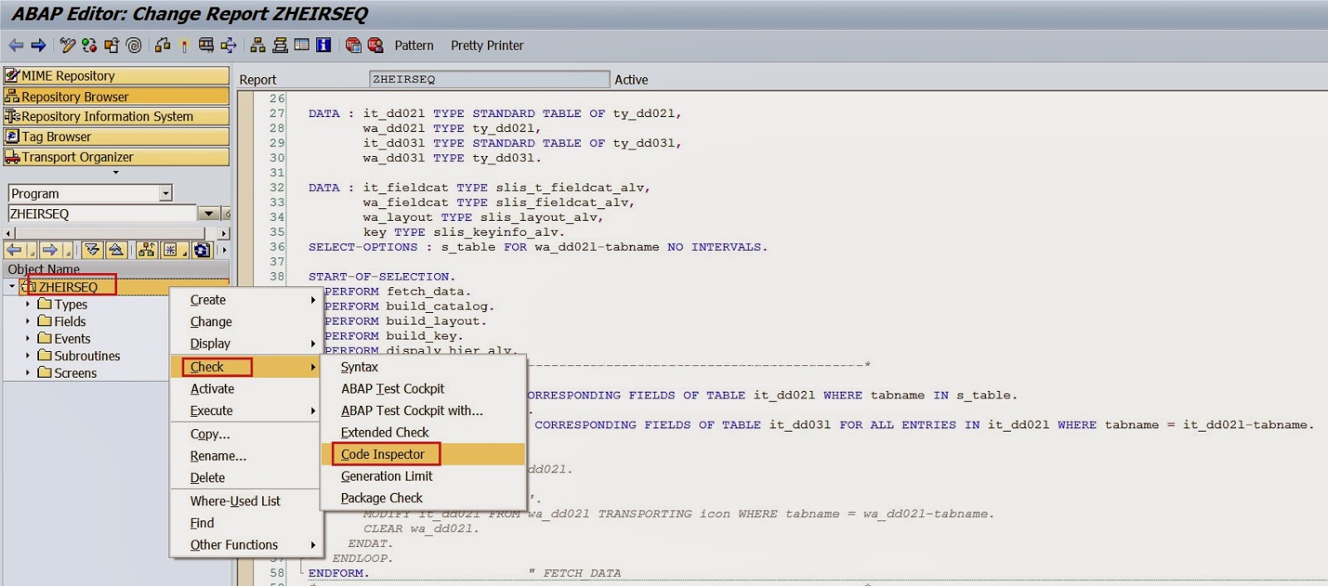Click the navigator Refresh object list icon
This screenshot has height=586, width=1328.
point(201,250)
